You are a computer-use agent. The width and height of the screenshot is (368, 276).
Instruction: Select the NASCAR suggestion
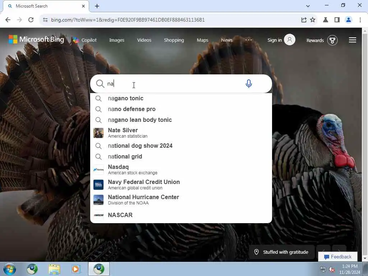[181, 215]
